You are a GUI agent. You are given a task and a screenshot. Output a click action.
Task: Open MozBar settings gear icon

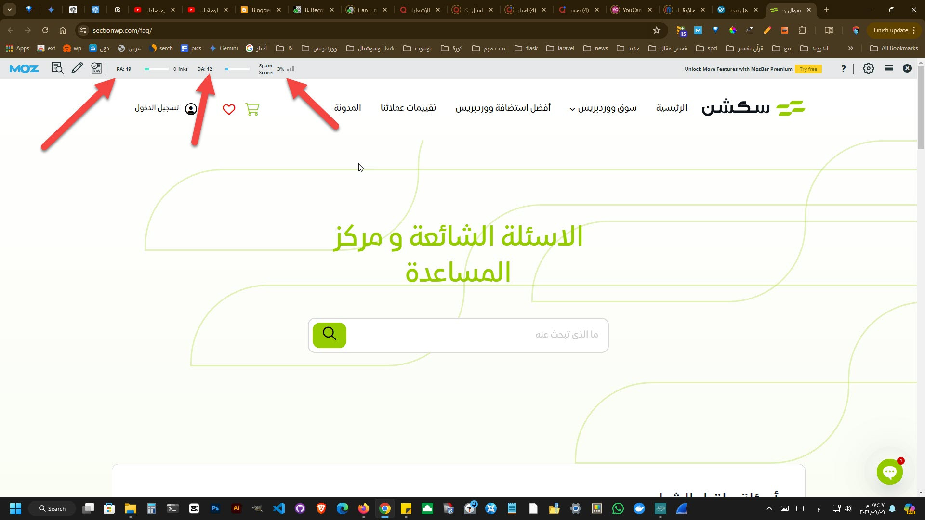coord(868,68)
